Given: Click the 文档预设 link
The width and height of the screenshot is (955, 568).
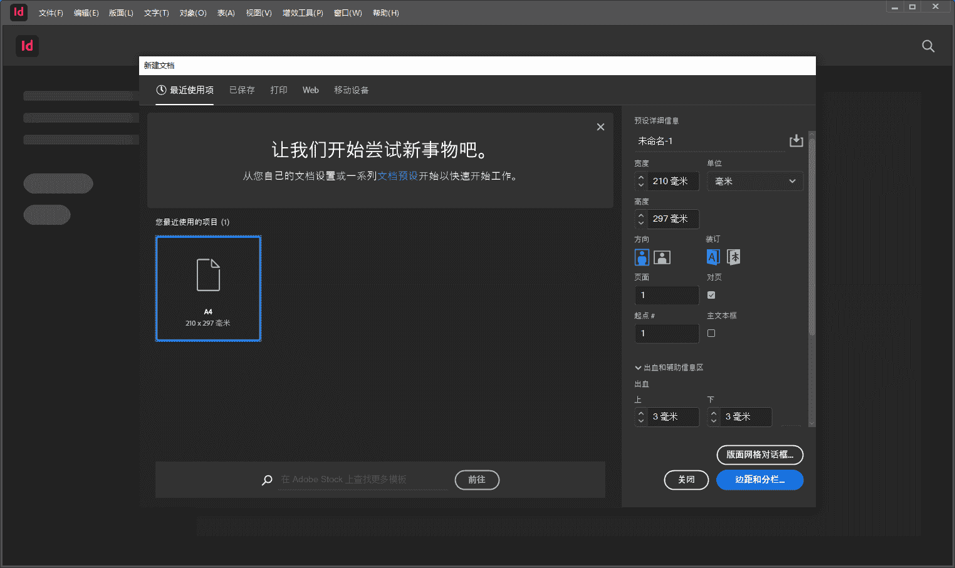Looking at the screenshot, I should (x=397, y=176).
